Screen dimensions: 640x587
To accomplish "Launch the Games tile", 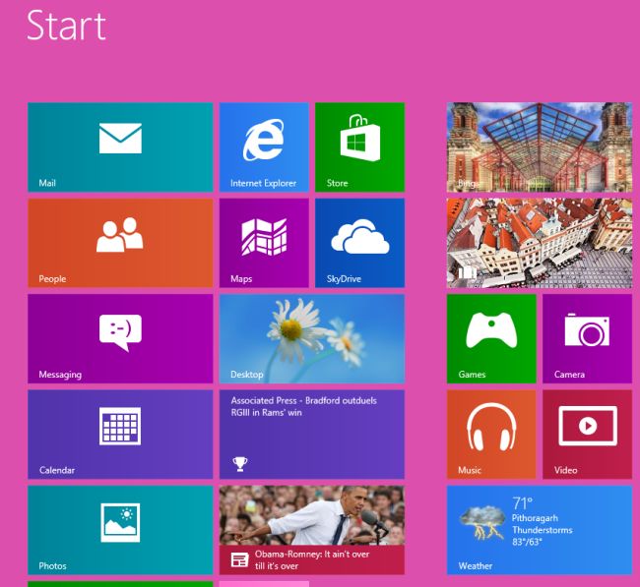I will pos(491,339).
